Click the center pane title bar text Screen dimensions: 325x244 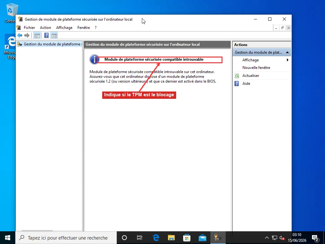(143, 44)
